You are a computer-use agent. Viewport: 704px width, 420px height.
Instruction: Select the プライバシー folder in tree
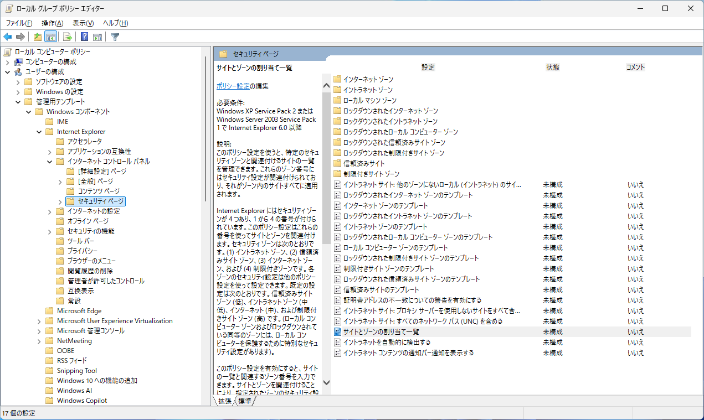(x=83, y=251)
